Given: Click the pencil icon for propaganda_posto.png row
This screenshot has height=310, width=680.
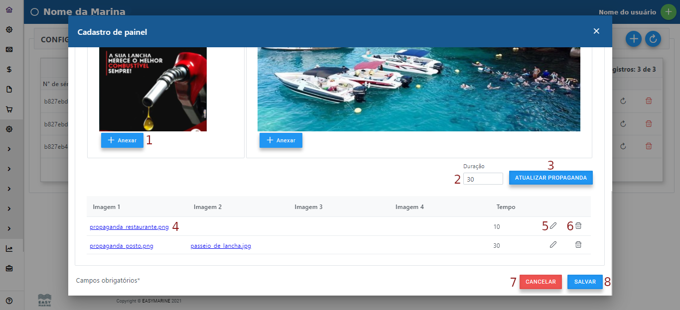Looking at the screenshot, I should 553,245.
